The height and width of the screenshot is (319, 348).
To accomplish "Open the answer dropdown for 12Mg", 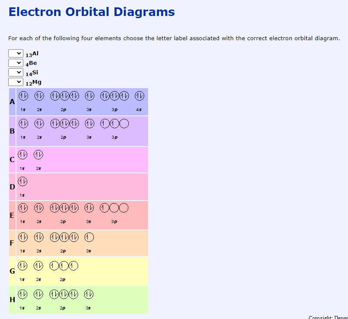I will click(x=16, y=82).
